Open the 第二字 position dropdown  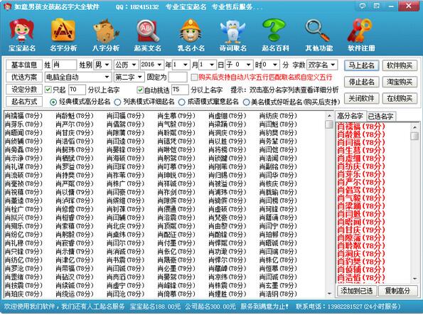click(129, 78)
